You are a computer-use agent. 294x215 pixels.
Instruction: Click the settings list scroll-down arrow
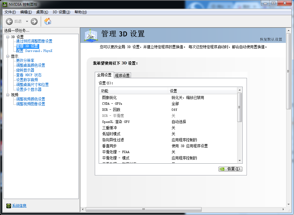[x=240, y=161]
